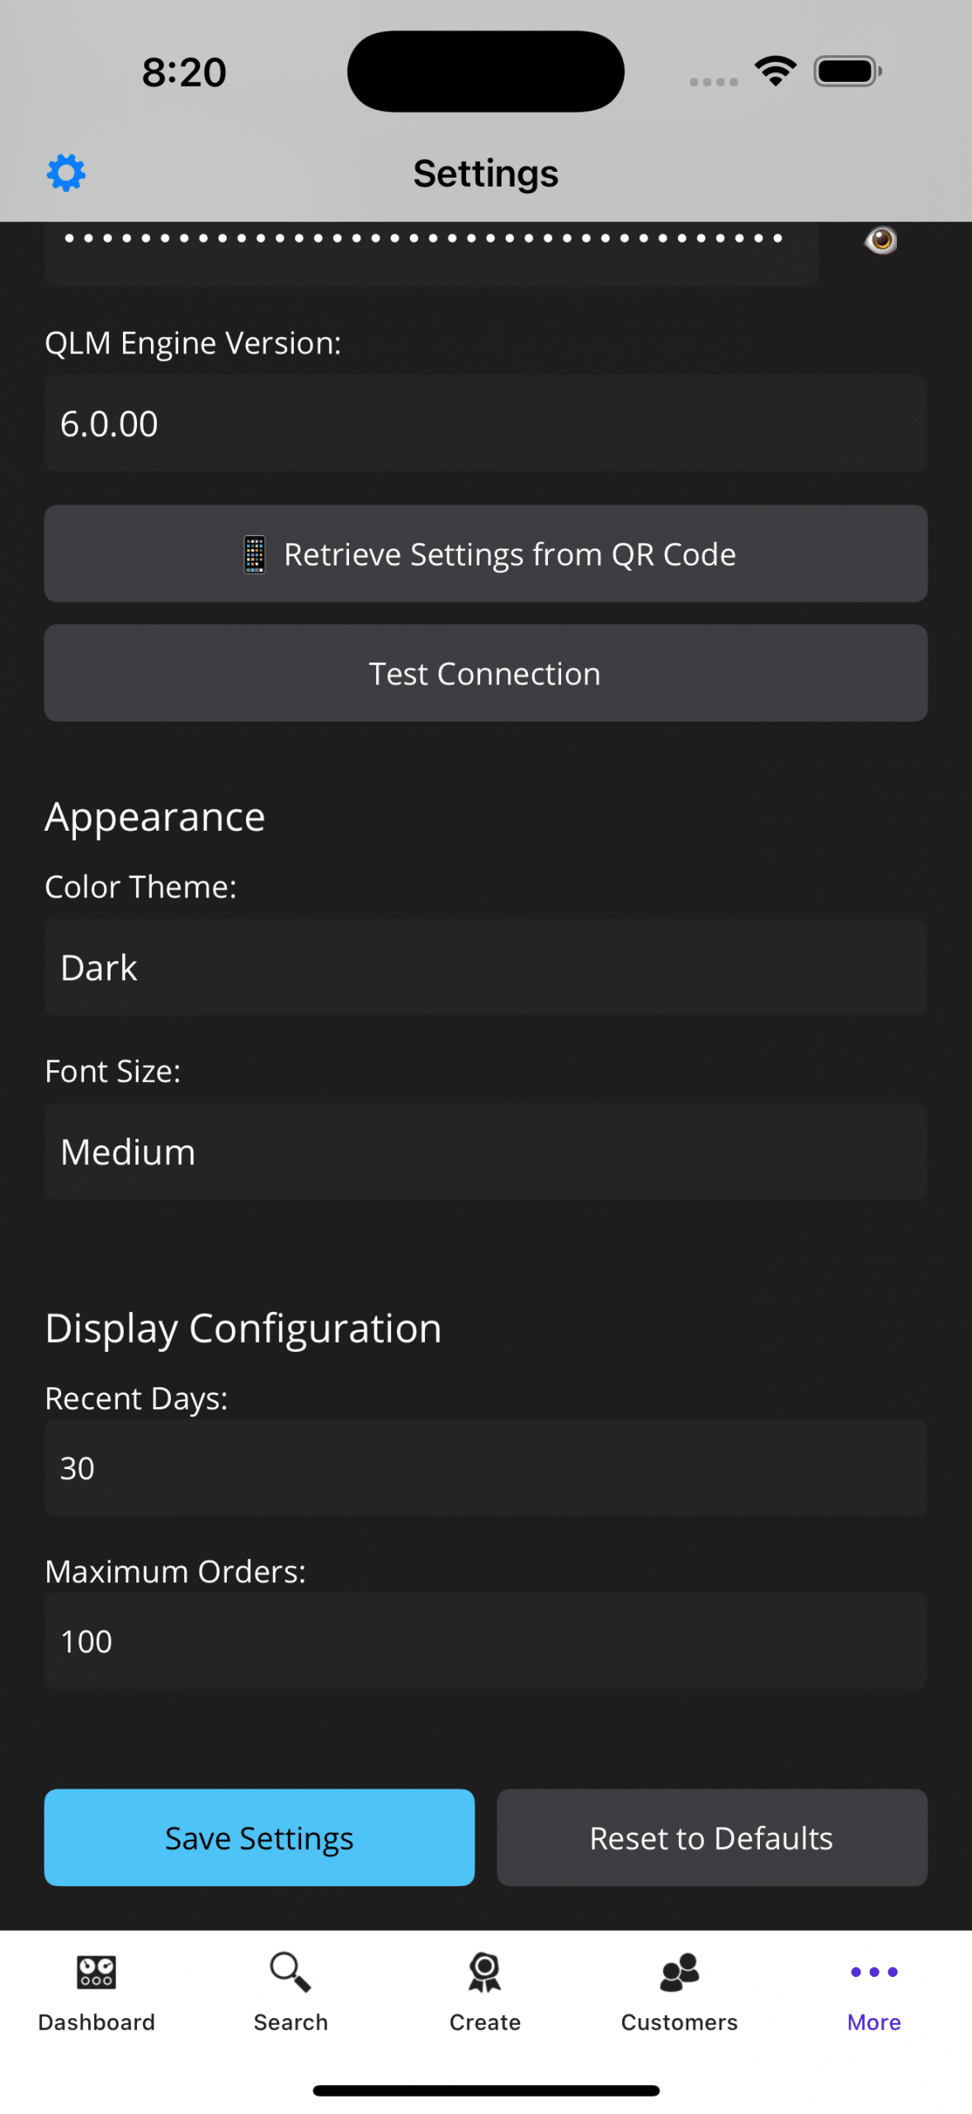Tap the More three-dots icon
The image size is (972, 2114).
pyautogui.click(x=874, y=1972)
